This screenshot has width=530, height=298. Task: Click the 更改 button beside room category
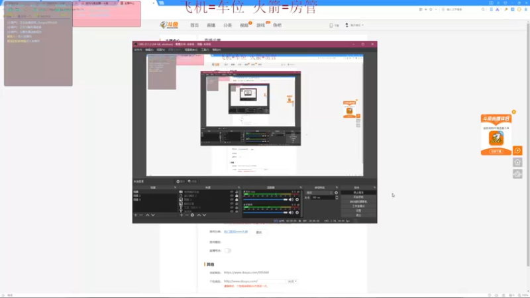(258, 232)
